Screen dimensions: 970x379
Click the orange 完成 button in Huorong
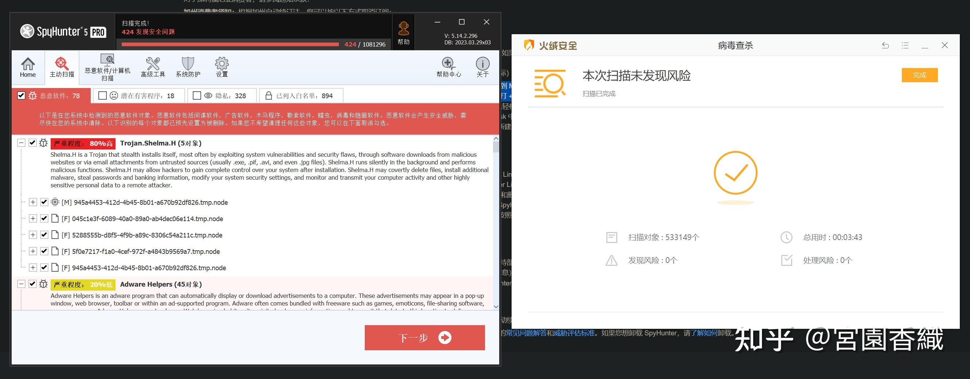(920, 75)
